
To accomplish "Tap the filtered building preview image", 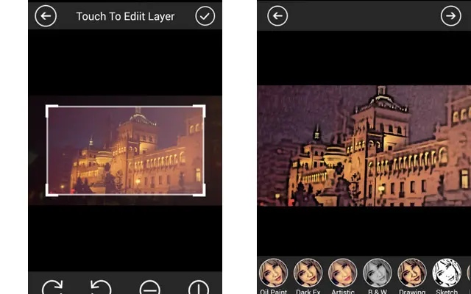I will [x=364, y=146].
